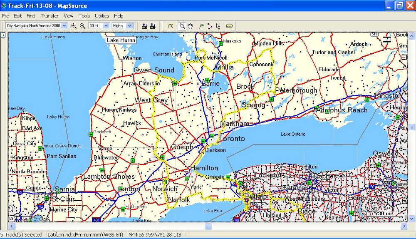Click the Sarnia map label

click(65, 189)
